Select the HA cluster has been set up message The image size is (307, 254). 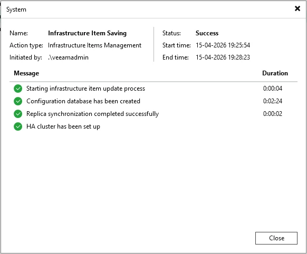click(63, 126)
